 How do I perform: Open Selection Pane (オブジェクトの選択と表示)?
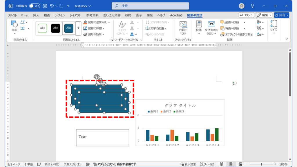(x=237, y=34)
